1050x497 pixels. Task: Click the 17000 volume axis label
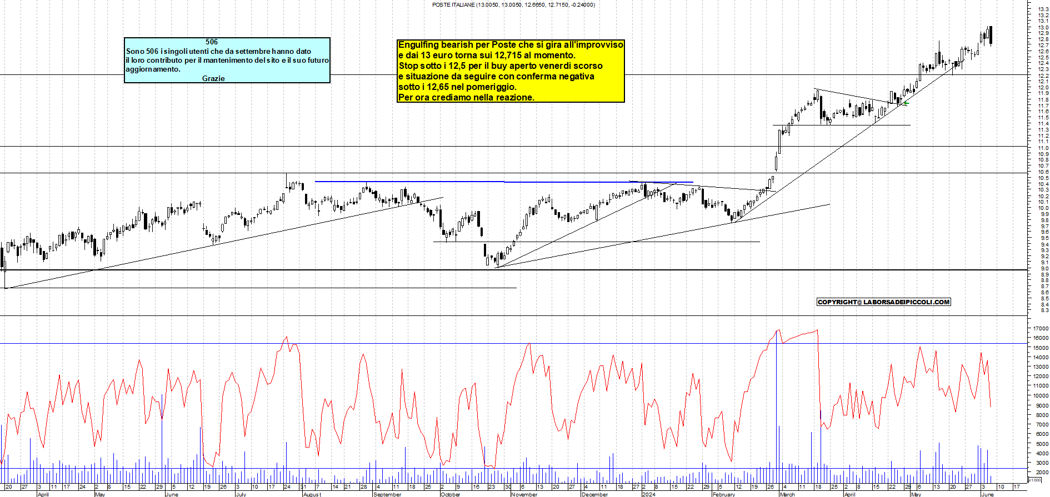coord(1041,329)
